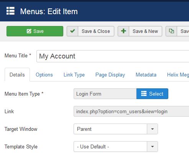This screenshot has height=166, width=189.
Task: Click the Link field showing index.php URL
Action: click(131, 111)
